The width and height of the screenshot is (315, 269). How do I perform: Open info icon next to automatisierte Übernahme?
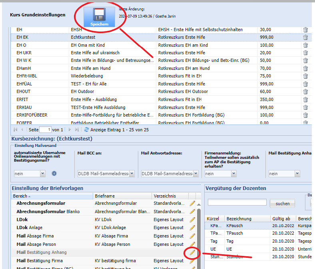click(x=54, y=174)
